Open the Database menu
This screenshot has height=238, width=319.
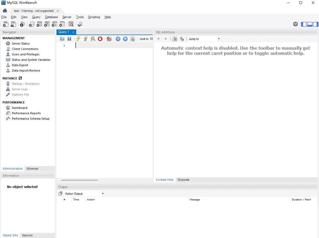(51, 17)
